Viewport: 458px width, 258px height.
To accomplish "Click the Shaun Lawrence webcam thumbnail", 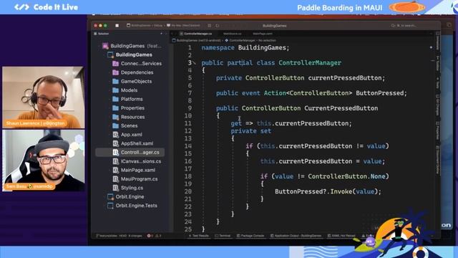I will tap(43, 97).
